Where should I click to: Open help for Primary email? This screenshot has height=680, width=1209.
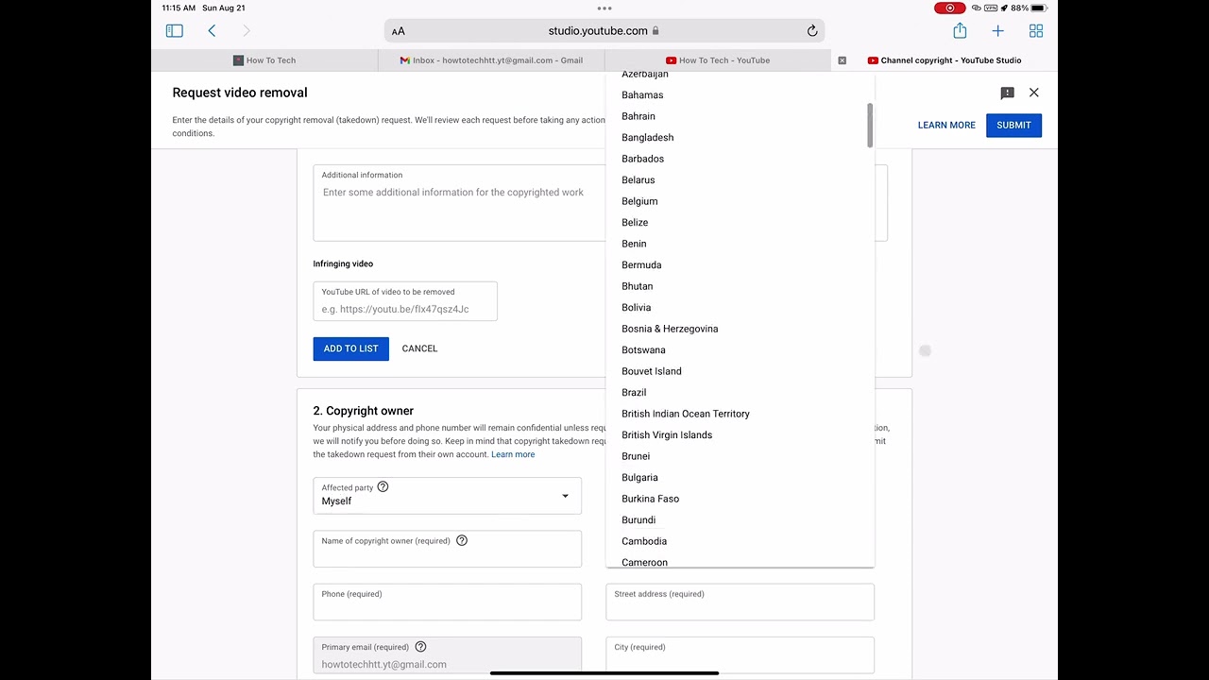point(420,647)
